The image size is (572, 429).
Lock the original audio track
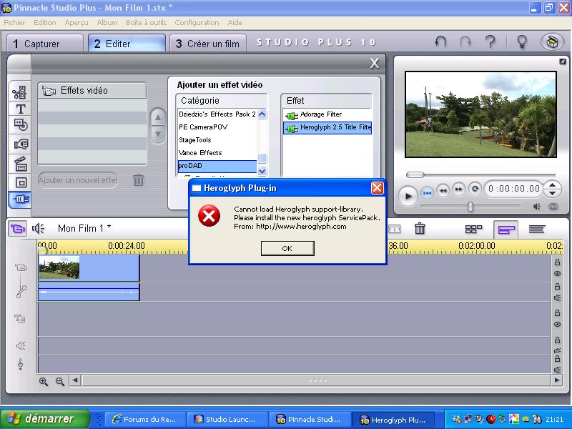click(x=557, y=286)
